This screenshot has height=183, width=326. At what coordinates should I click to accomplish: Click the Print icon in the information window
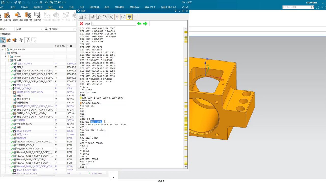(x=87, y=17)
